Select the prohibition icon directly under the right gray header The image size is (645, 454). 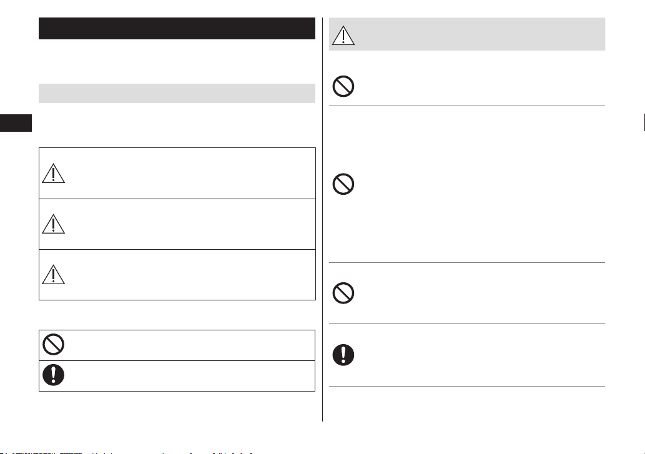[343, 86]
